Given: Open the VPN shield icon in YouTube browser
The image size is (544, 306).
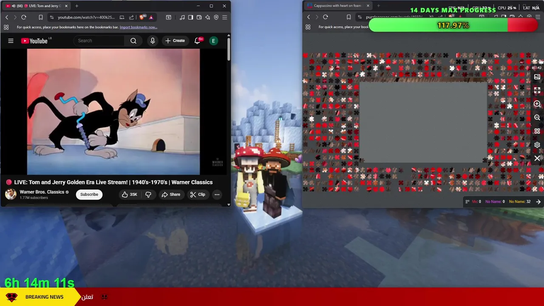Looking at the screenshot, I should (216, 17).
